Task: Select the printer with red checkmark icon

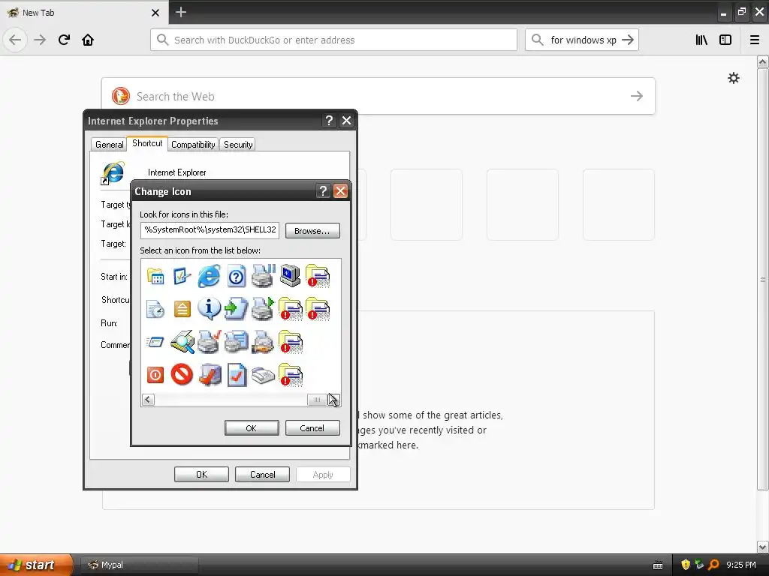Action: (209, 342)
